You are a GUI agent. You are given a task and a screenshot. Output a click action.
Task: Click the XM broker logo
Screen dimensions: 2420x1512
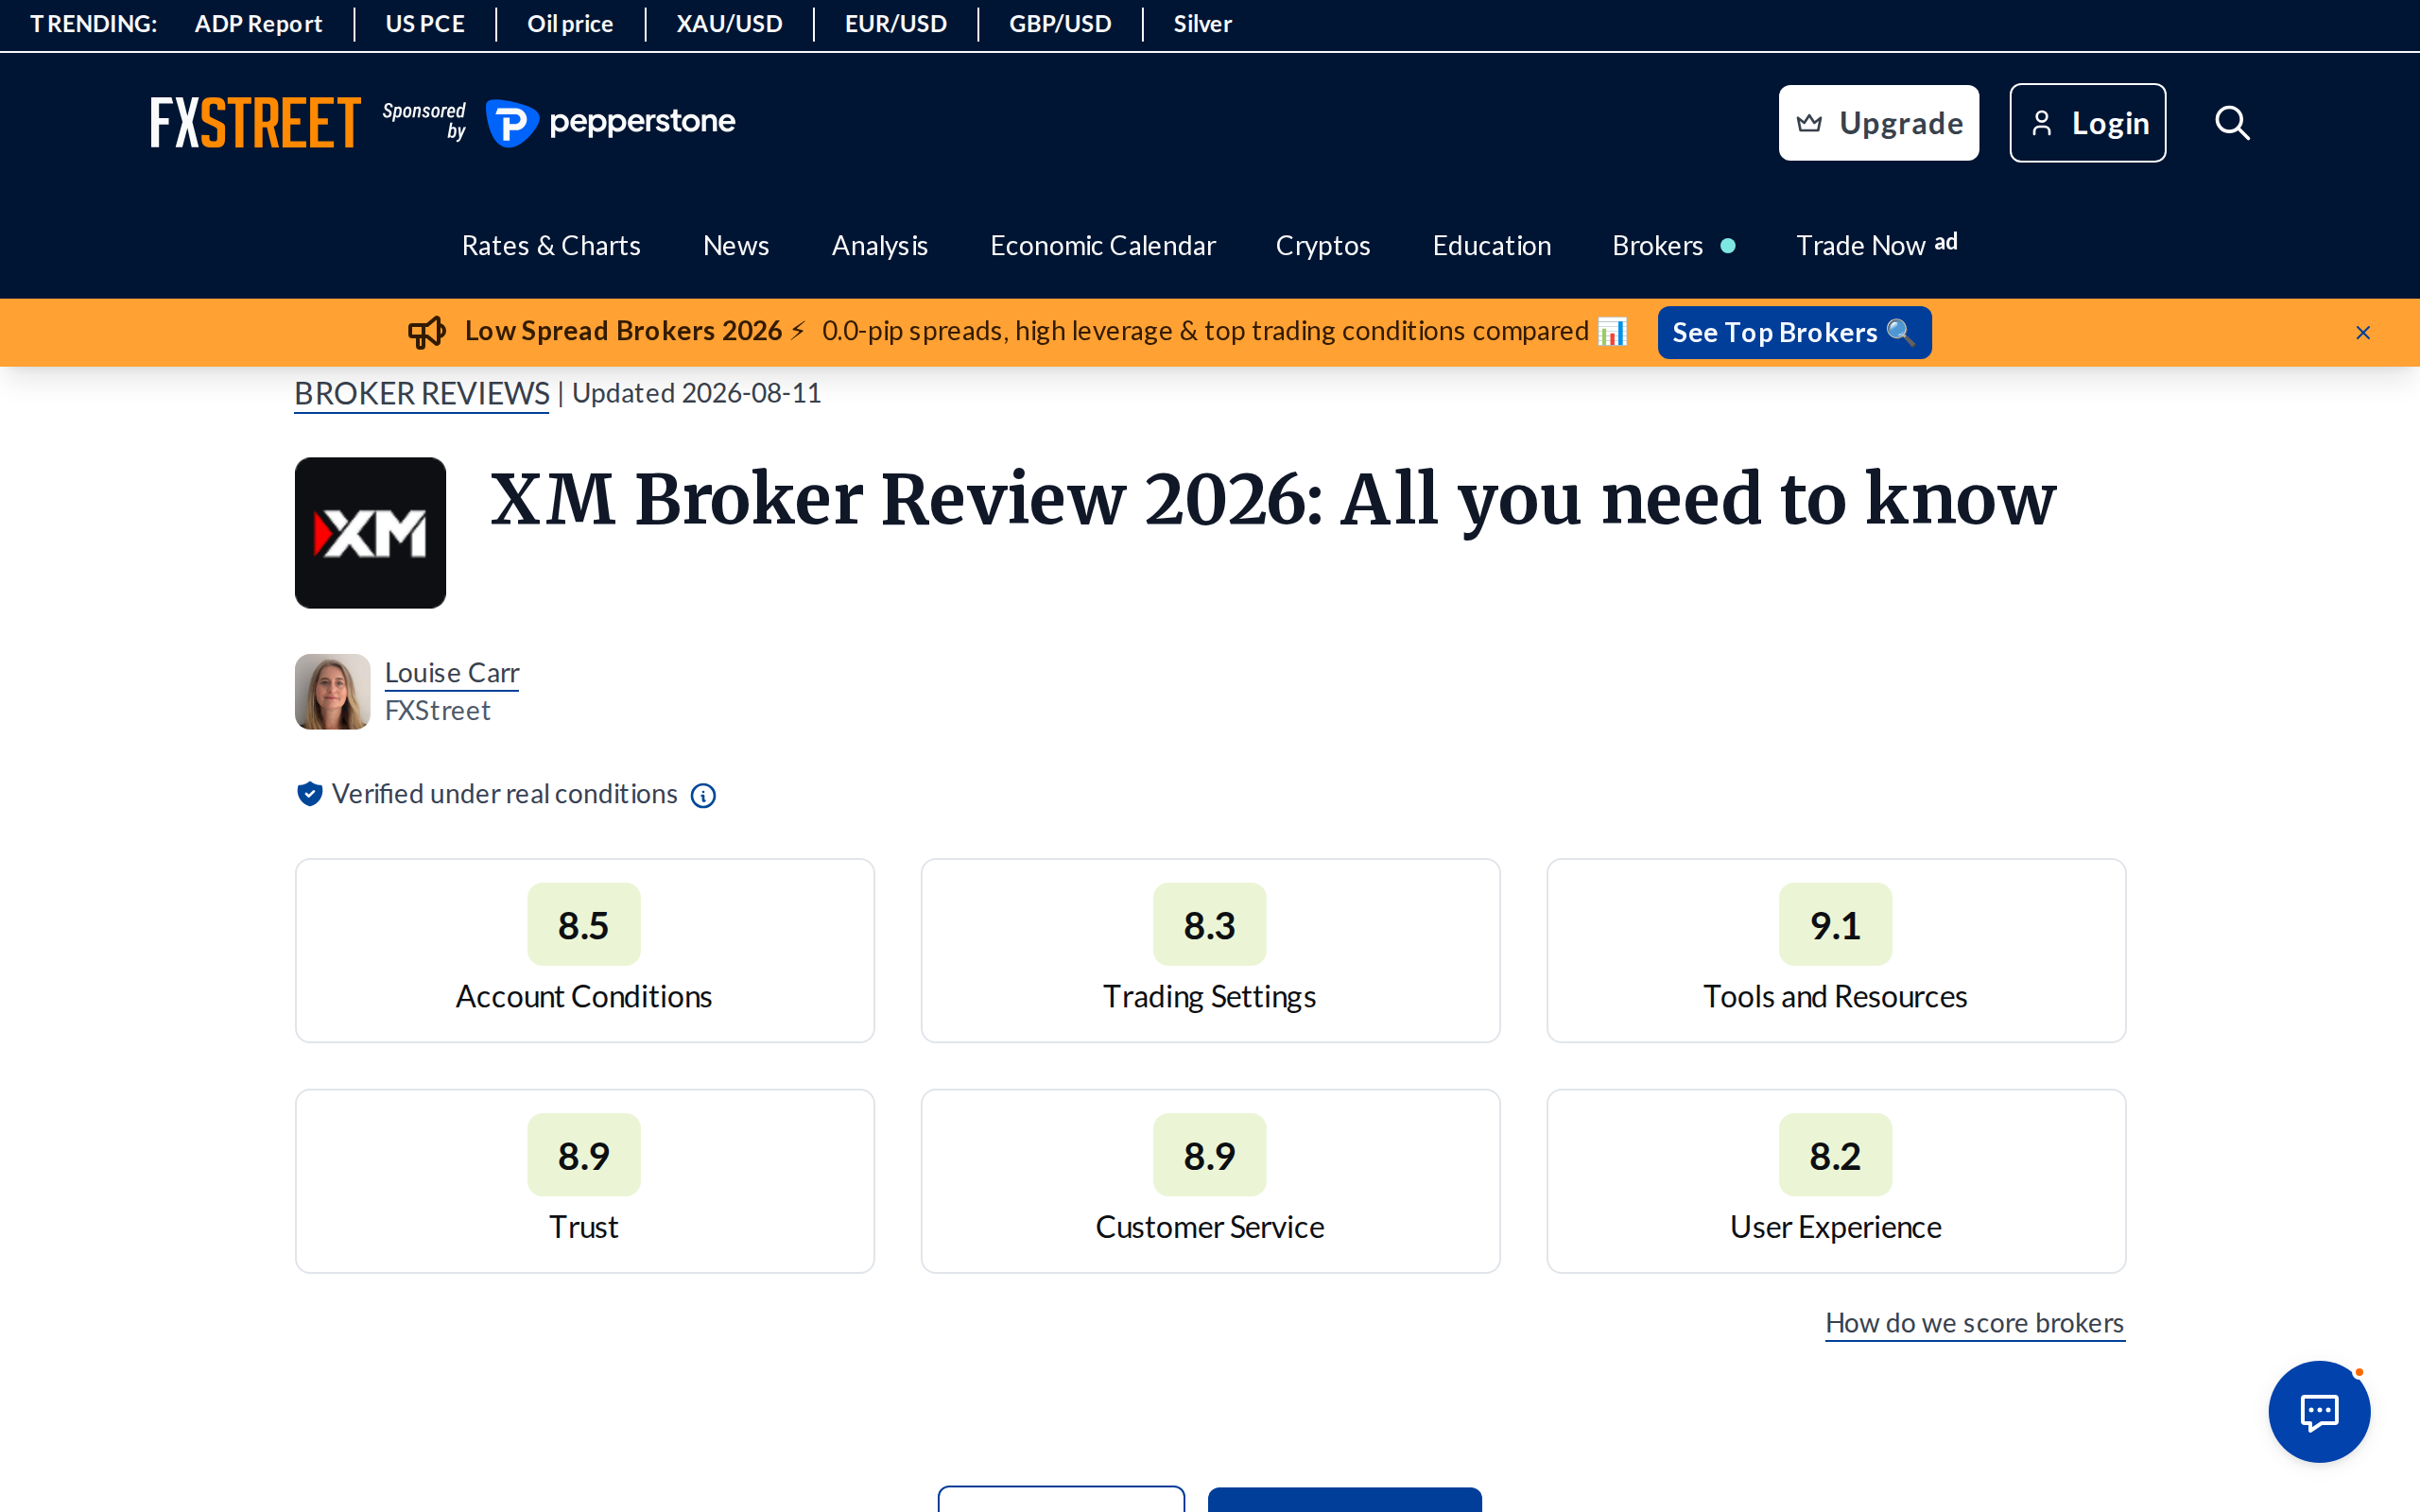tap(370, 533)
